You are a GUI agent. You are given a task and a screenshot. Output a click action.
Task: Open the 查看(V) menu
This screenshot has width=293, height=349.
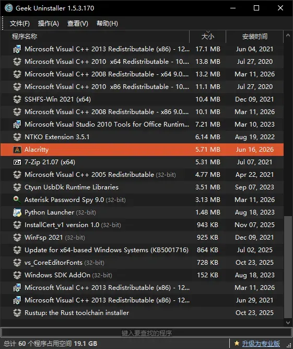click(77, 24)
